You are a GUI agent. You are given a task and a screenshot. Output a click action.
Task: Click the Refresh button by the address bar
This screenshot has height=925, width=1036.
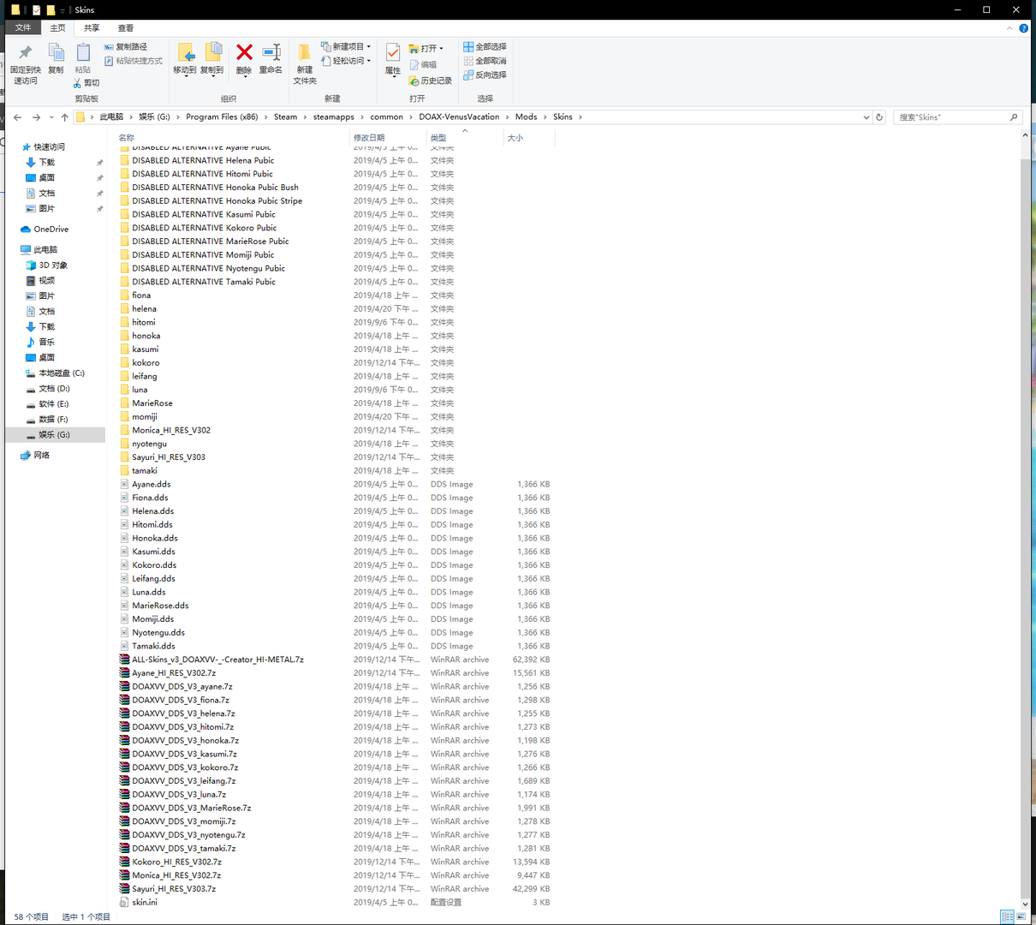pos(879,117)
